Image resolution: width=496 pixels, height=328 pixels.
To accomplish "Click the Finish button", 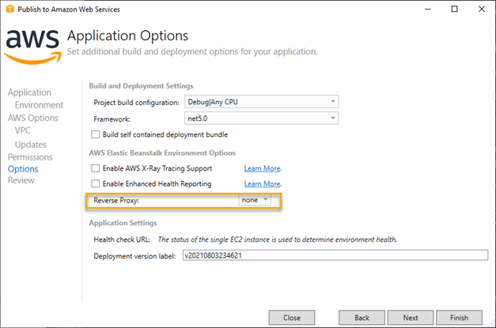I will tap(459, 318).
